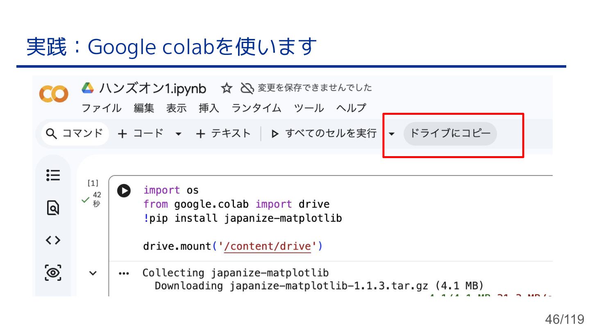The height and width of the screenshot is (332, 590).
Task: Click the !pip install japanize-matplotlib line
Action: (x=243, y=218)
